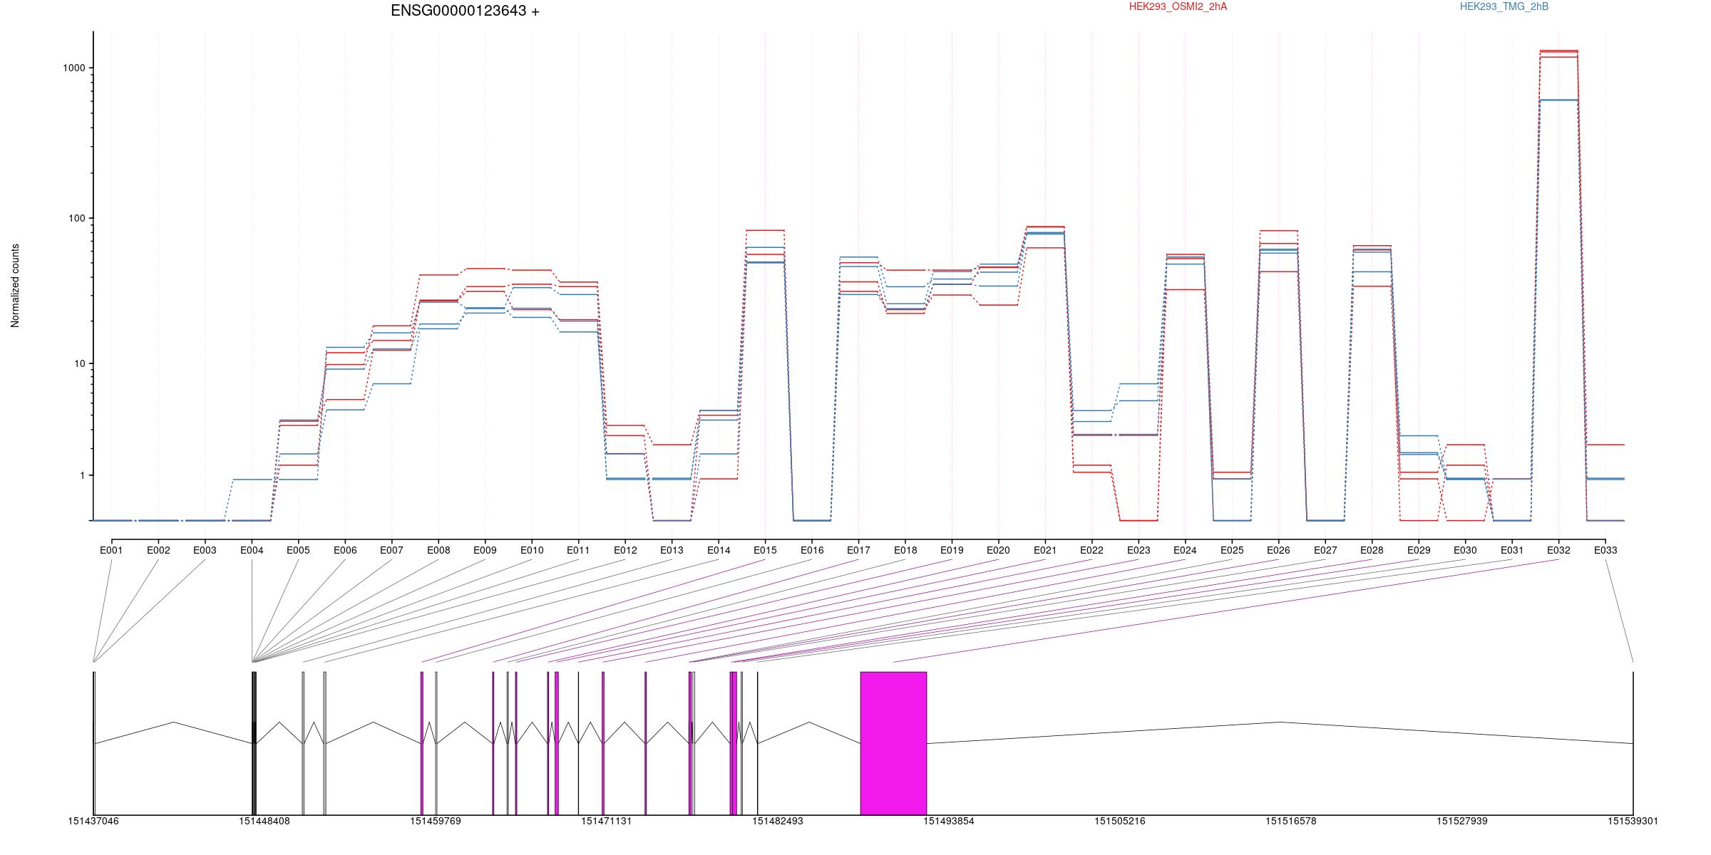Click exon bin label E024
1711x855 pixels.
point(1185,550)
